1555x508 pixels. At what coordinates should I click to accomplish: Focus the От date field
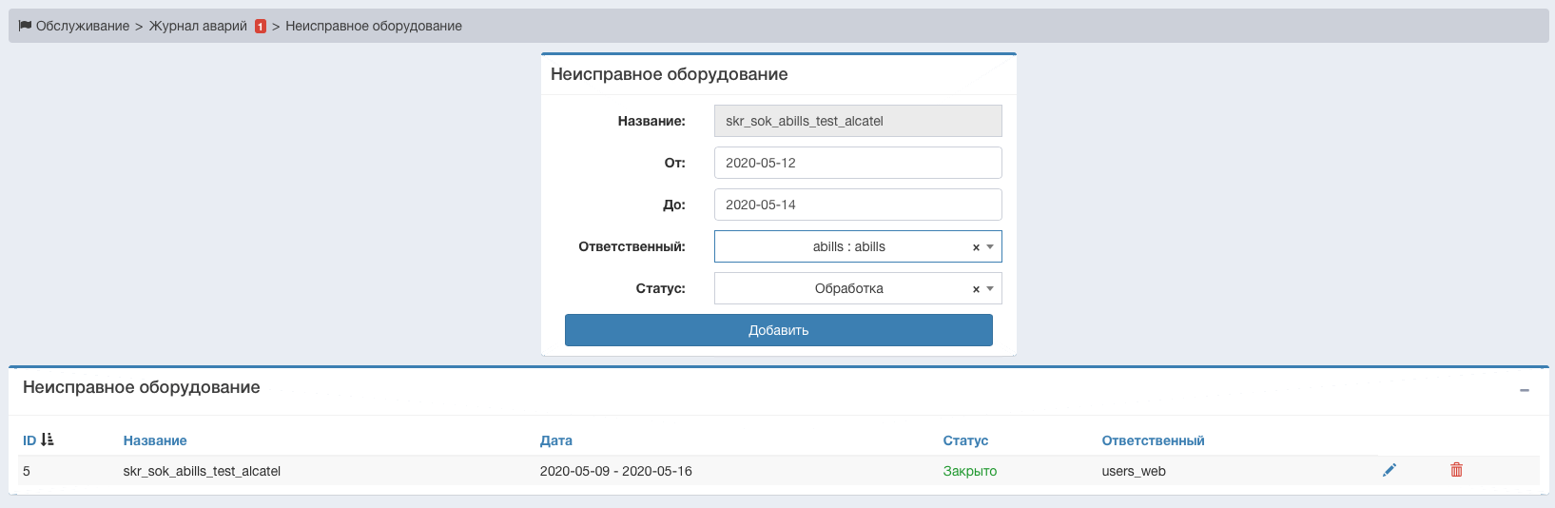click(x=858, y=163)
